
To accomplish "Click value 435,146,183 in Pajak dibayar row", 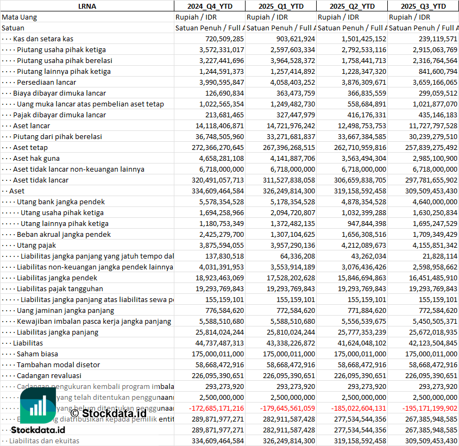I will point(438,115).
